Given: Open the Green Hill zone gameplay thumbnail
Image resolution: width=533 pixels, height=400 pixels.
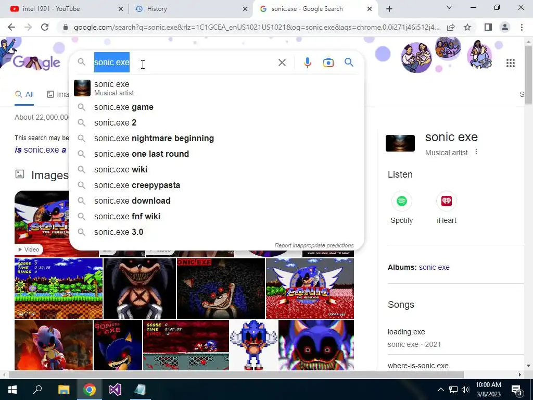Looking at the screenshot, I should coord(58,289).
